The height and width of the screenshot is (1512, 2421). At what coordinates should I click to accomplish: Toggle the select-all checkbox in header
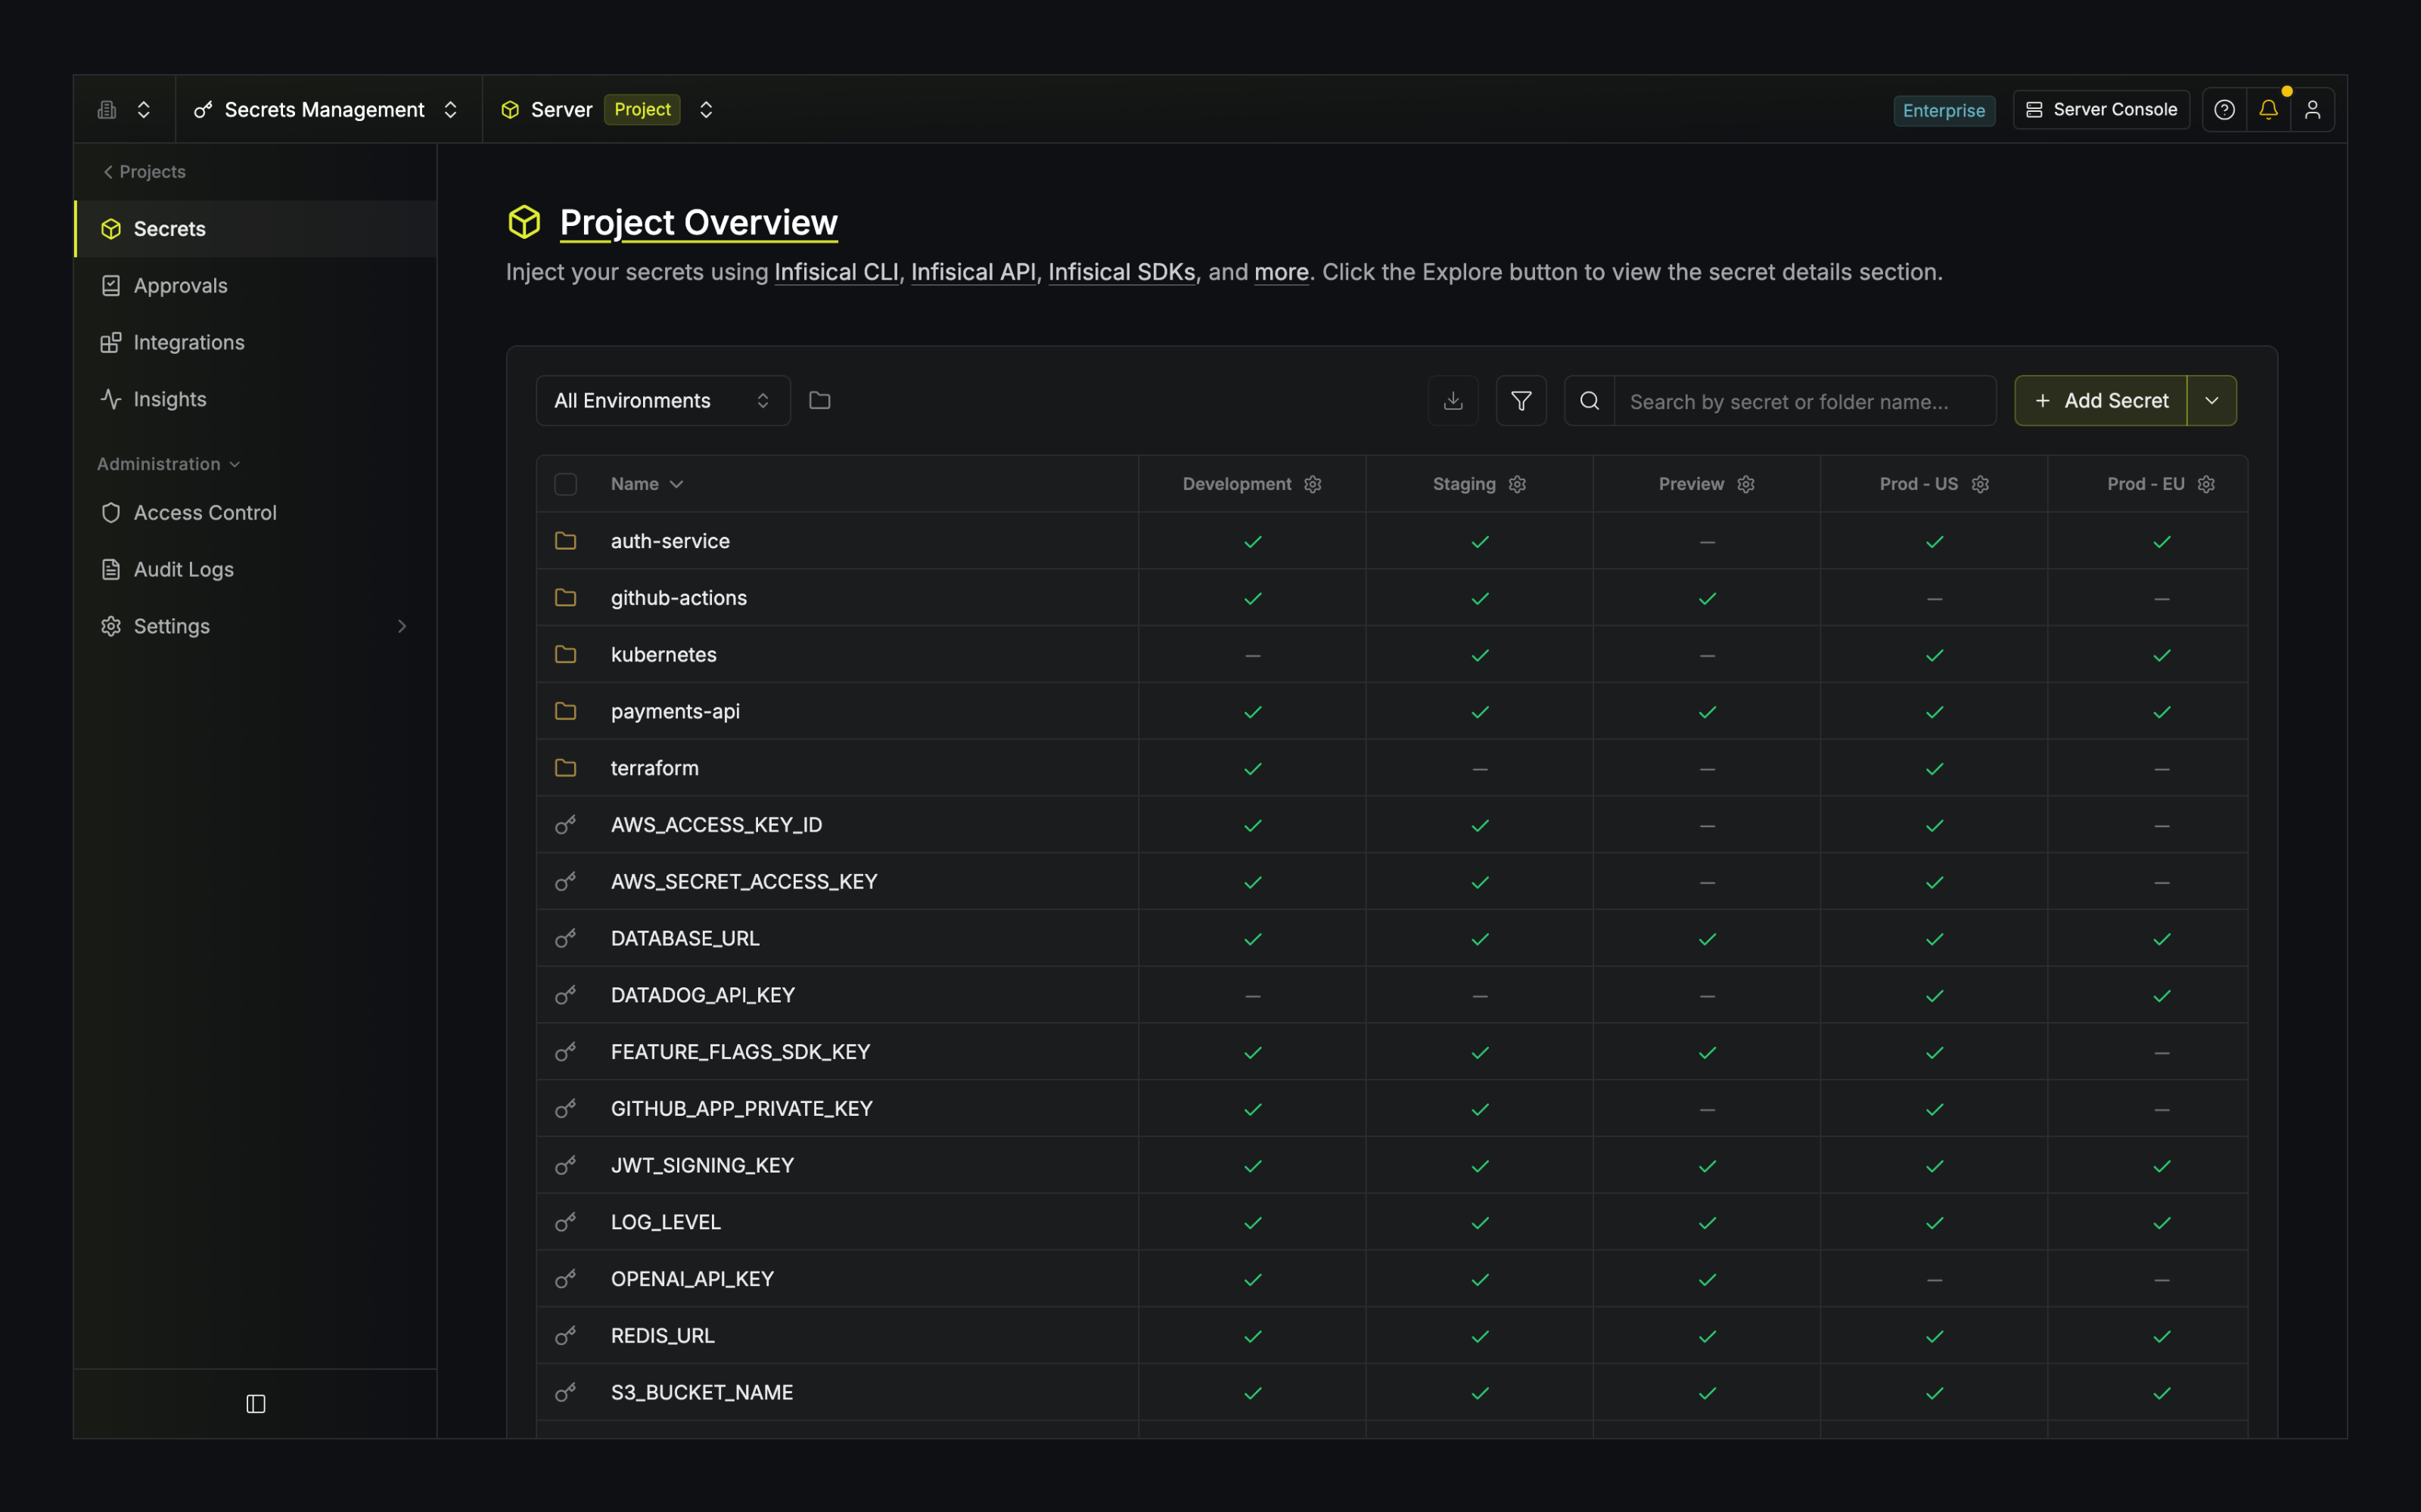565,484
